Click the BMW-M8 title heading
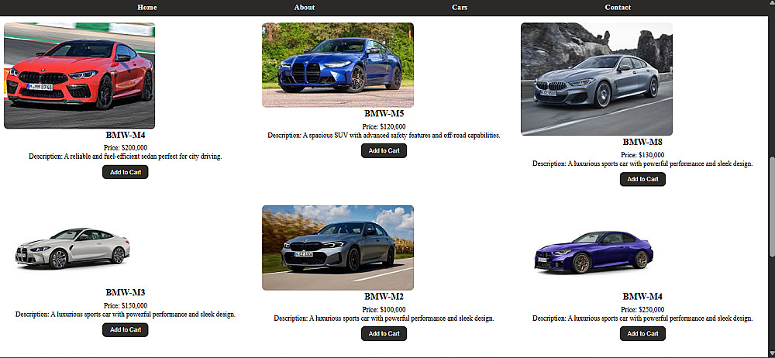This screenshot has width=775, height=358. (642, 142)
